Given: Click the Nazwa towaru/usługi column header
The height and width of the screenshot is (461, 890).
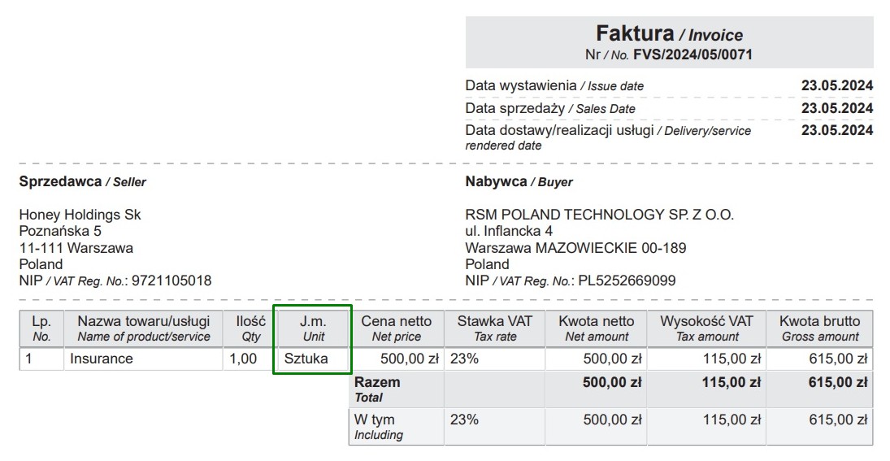Looking at the screenshot, I should point(144,328).
